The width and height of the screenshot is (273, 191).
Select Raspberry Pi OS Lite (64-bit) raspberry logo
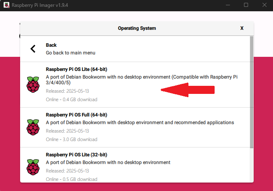[33, 85]
